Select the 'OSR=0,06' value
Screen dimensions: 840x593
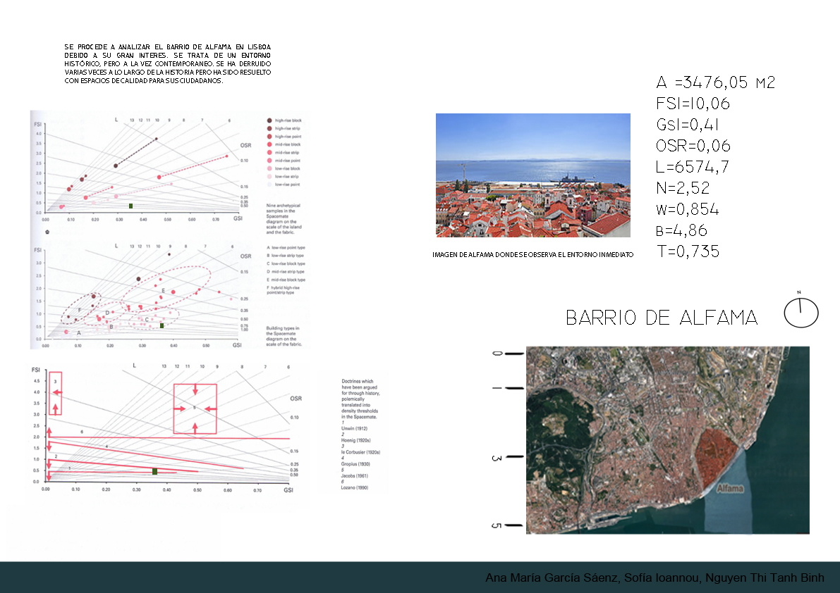(x=693, y=146)
